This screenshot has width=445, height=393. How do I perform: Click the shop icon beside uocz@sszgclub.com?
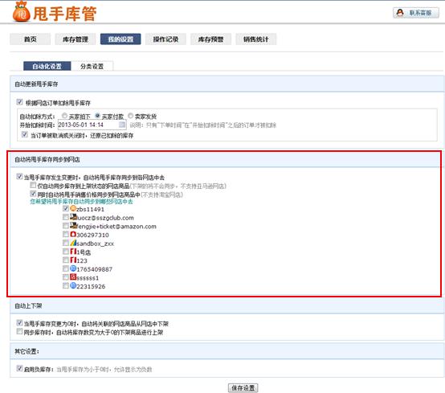(74, 217)
